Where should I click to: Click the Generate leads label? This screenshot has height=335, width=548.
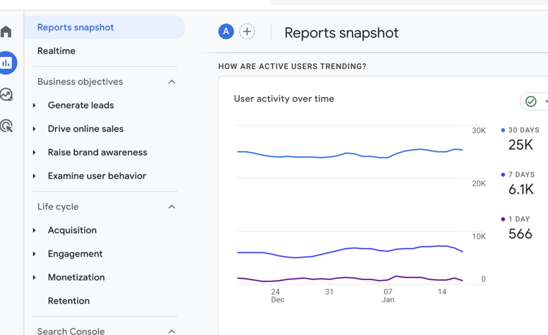(81, 105)
